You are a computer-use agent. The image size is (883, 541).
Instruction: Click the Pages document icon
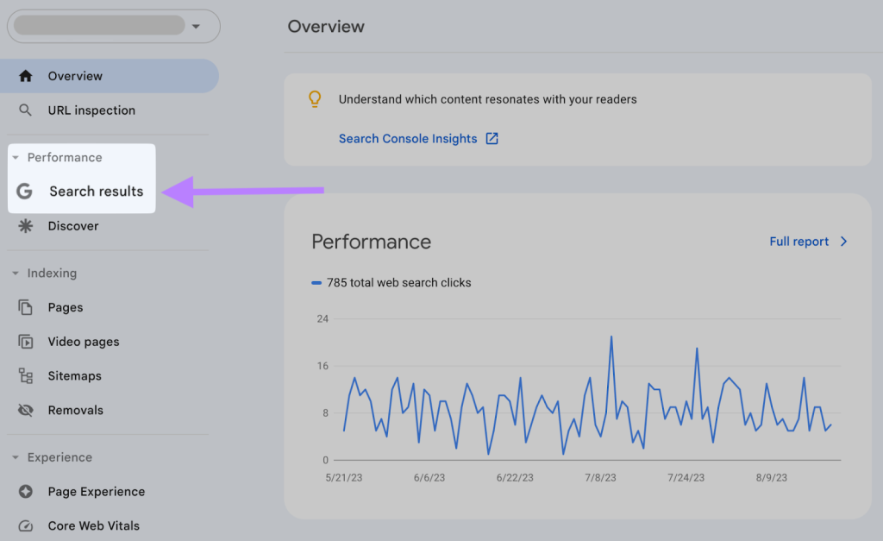click(x=27, y=307)
